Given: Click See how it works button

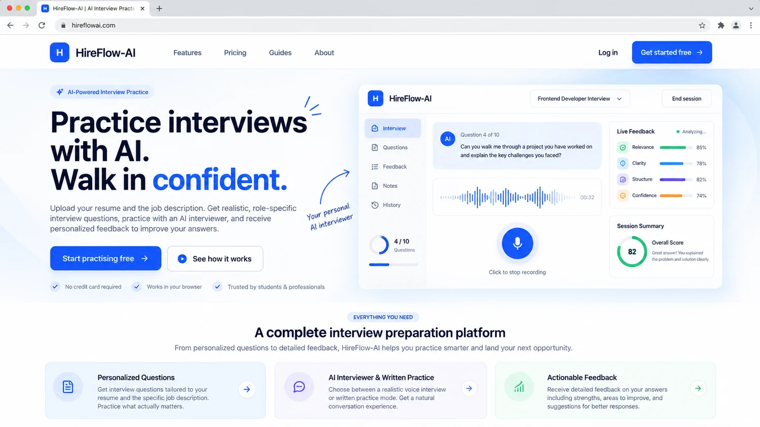Looking at the screenshot, I should click(215, 259).
